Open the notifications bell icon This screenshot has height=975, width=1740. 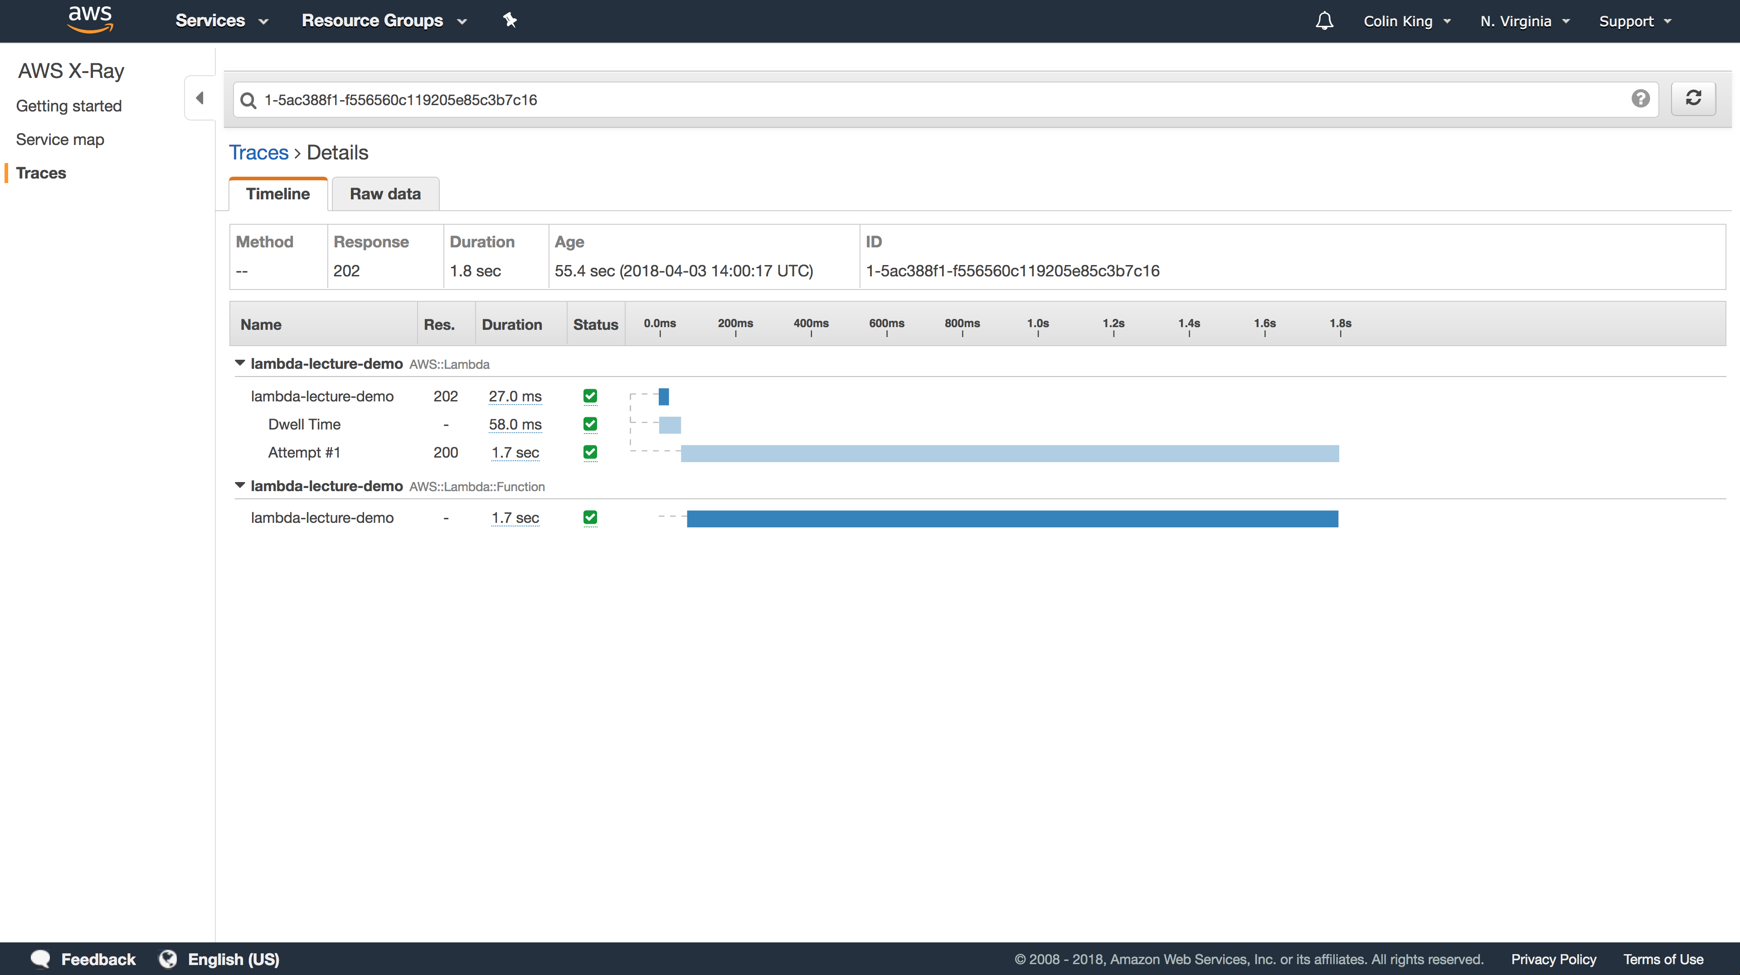[1324, 21]
